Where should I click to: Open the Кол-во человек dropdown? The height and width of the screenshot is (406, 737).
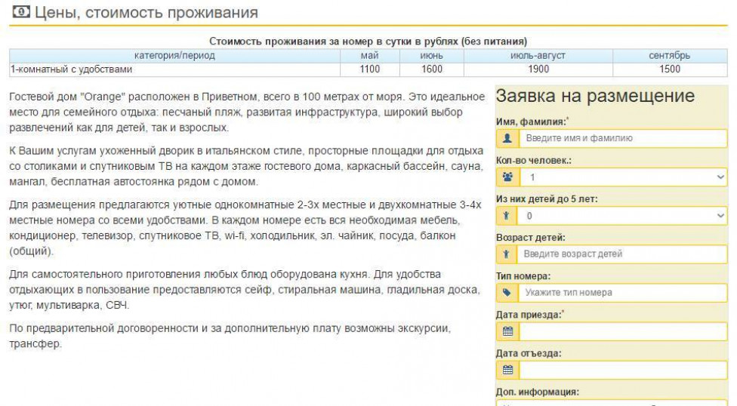coord(622,177)
